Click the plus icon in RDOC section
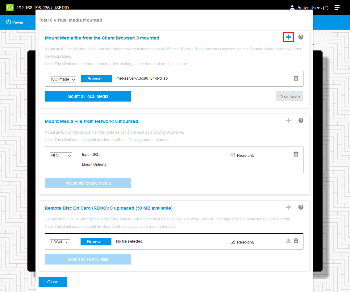 288,207
